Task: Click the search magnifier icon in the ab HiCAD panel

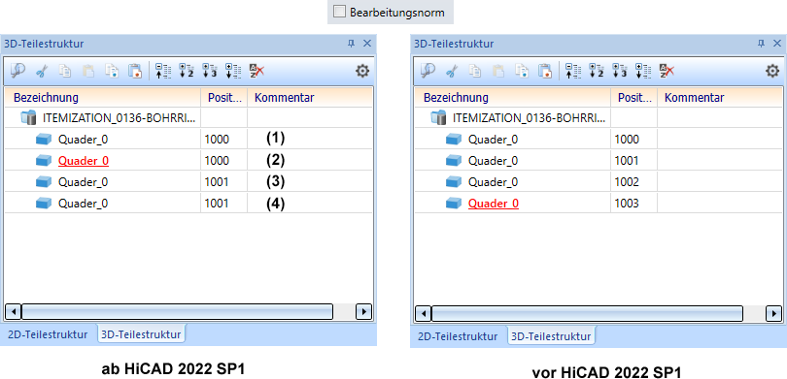Action: pyautogui.click(x=17, y=71)
